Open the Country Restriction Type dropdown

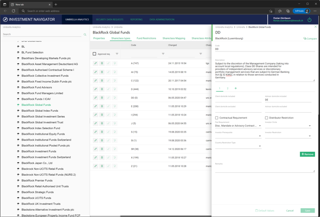coord(238,146)
